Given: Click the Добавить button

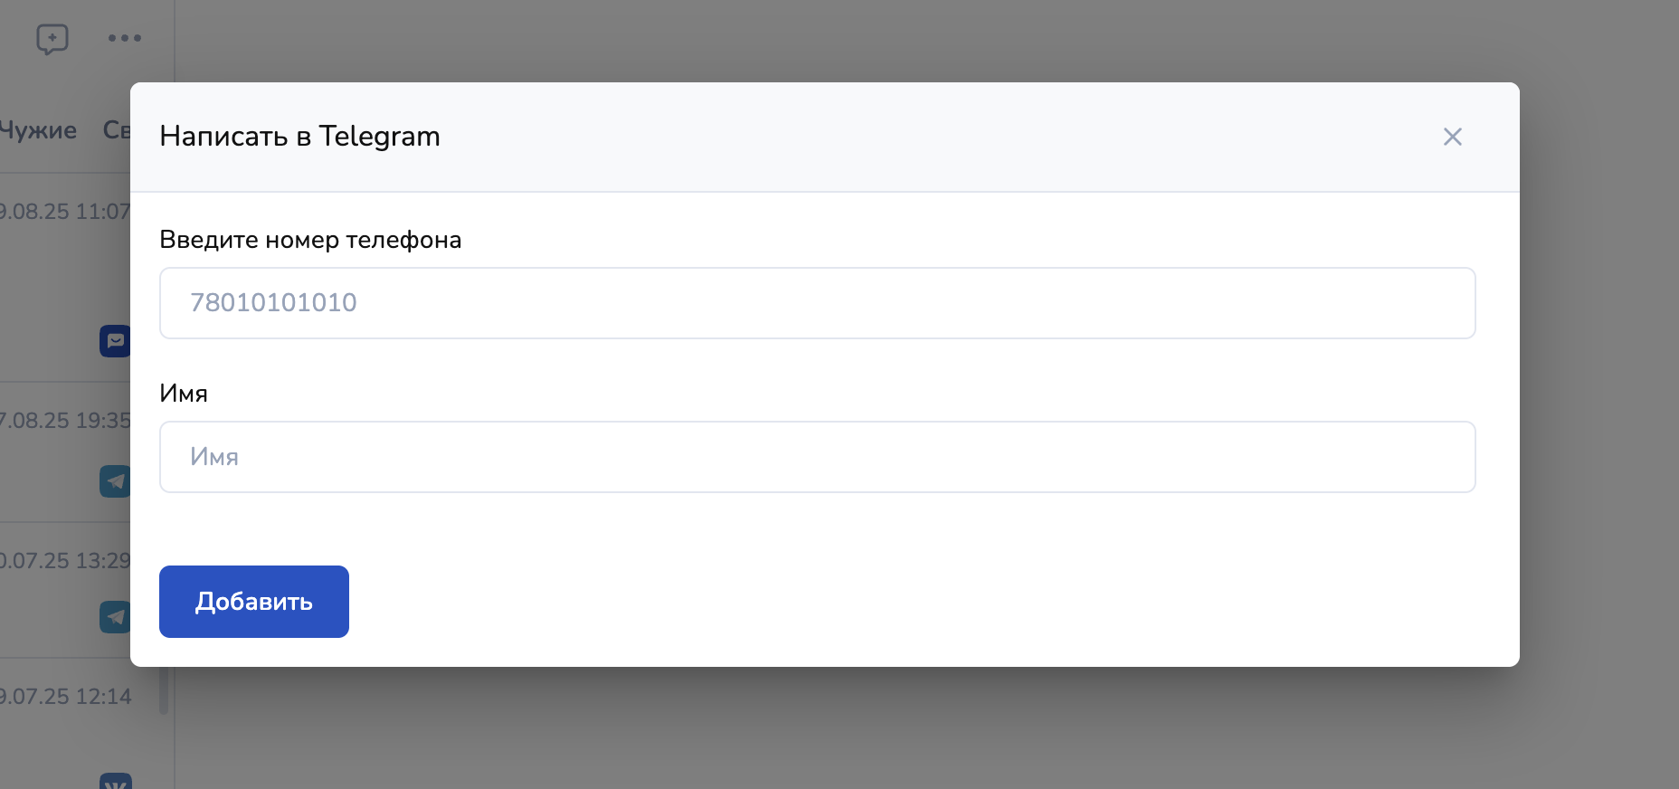Looking at the screenshot, I should pyautogui.click(x=254, y=602).
